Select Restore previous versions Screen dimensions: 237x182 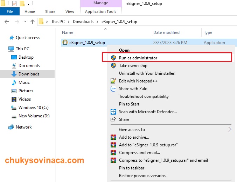[x=171, y=176]
